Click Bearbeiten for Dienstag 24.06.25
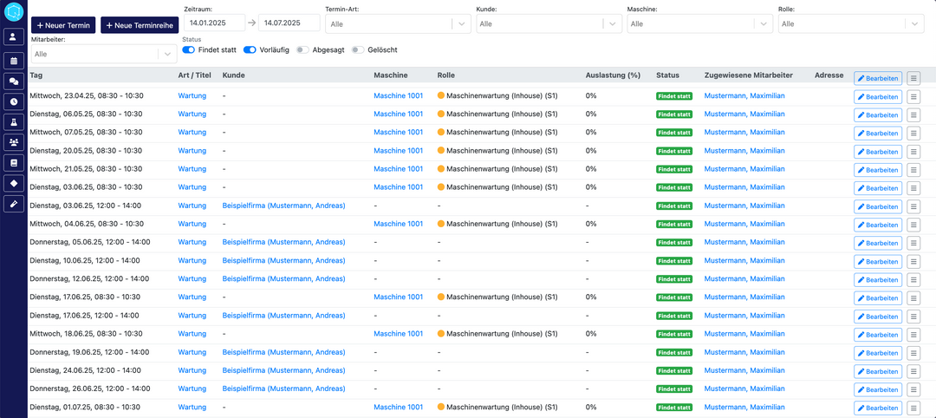936x418 pixels. [877, 371]
